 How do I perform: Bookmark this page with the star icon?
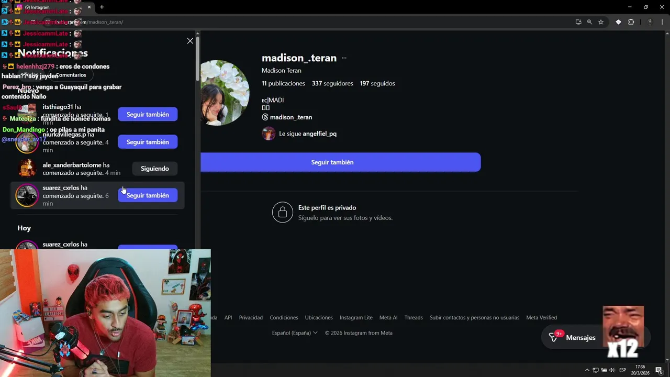coord(601,22)
